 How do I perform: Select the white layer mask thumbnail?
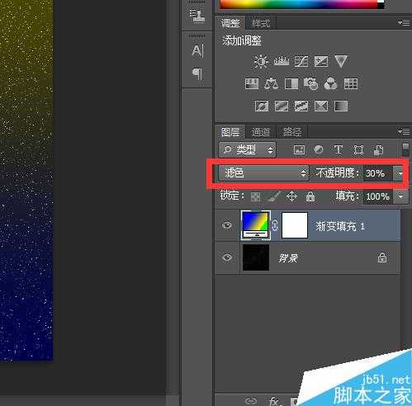pyautogui.click(x=295, y=225)
